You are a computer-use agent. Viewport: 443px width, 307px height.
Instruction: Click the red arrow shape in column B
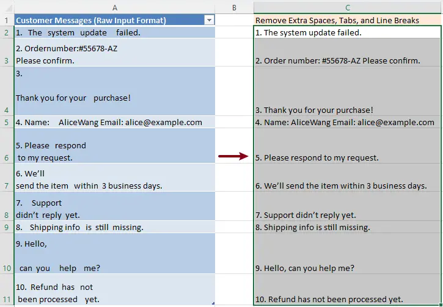pyautogui.click(x=234, y=157)
